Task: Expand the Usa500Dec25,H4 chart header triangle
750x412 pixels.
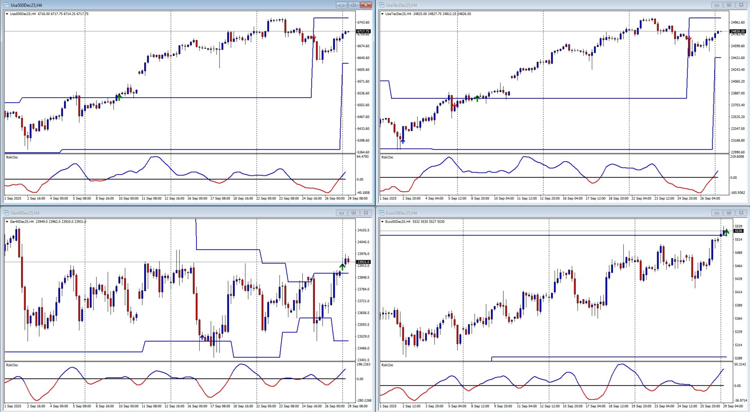Action: (7, 14)
